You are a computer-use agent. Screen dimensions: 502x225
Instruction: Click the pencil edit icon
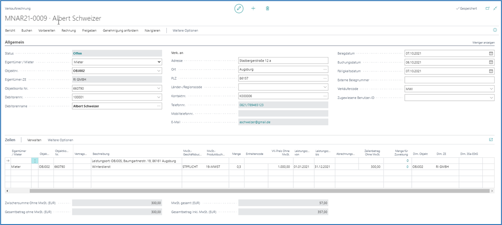point(239,9)
